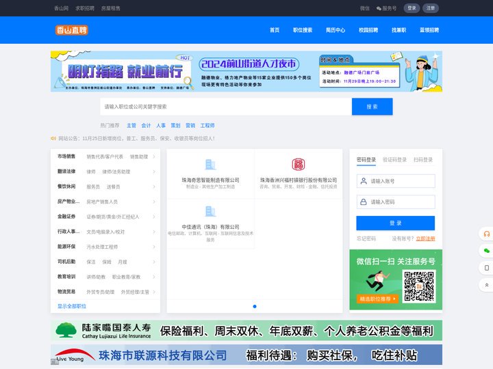Open the headset customer service icon
Screen dimensions: 493x369
click(x=487, y=234)
